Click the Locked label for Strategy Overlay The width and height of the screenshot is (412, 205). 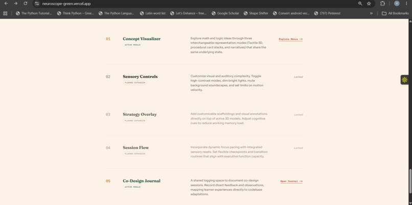point(298,115)
